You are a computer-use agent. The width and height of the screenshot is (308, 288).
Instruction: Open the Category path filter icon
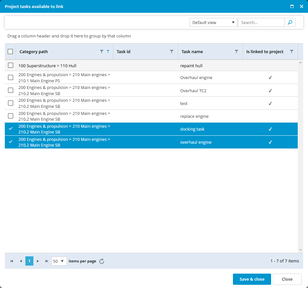(102, 52)
